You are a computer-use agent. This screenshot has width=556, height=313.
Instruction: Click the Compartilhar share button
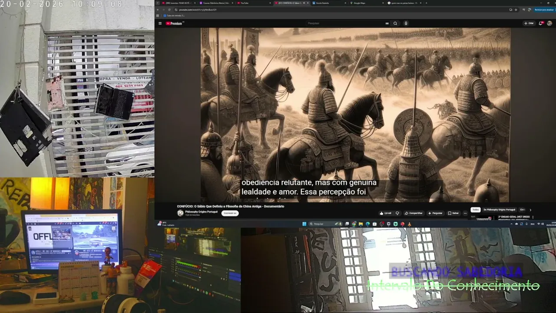pyautogui.click(x=414, y=213)
